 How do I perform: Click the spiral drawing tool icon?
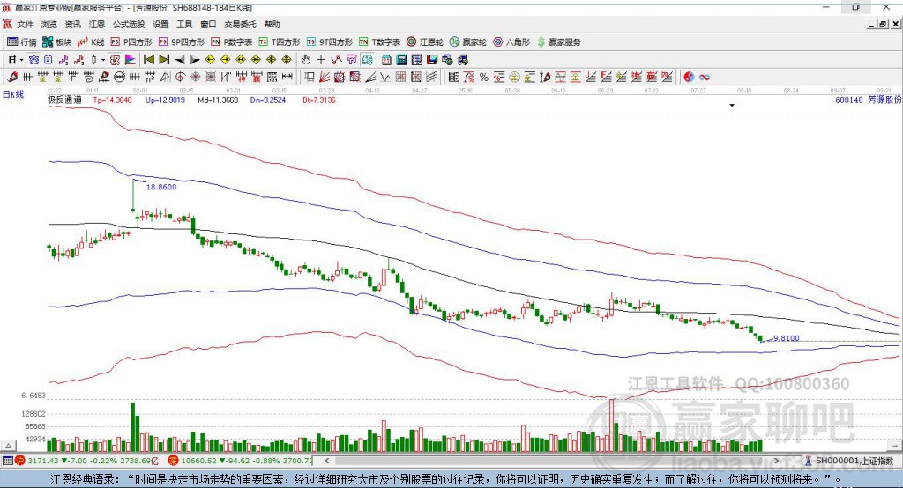pyautogui.click(x=89, y=78)
